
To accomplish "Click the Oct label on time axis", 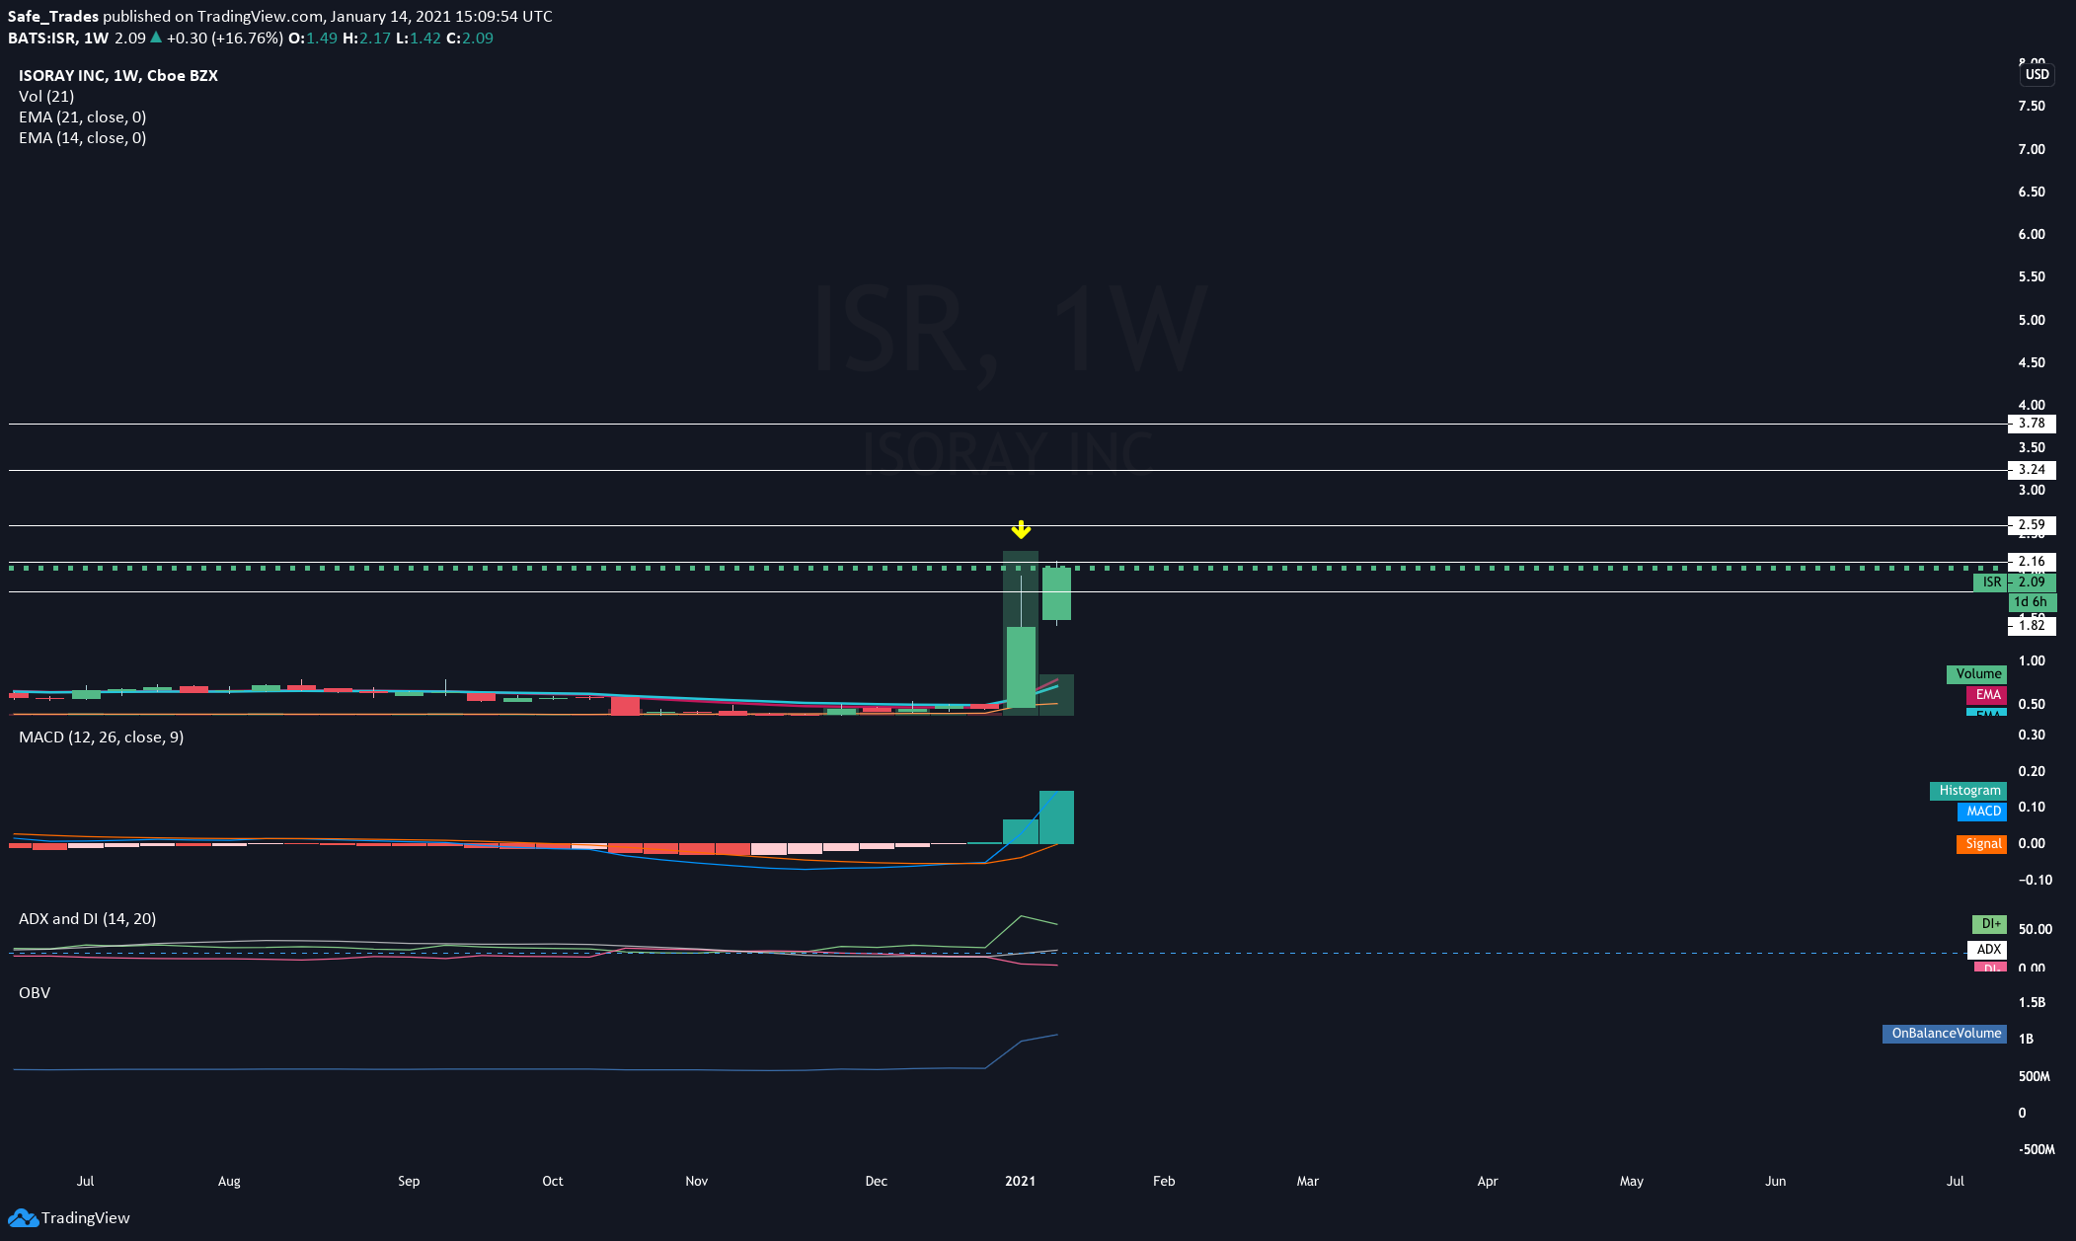I will tap(553, 1181).
